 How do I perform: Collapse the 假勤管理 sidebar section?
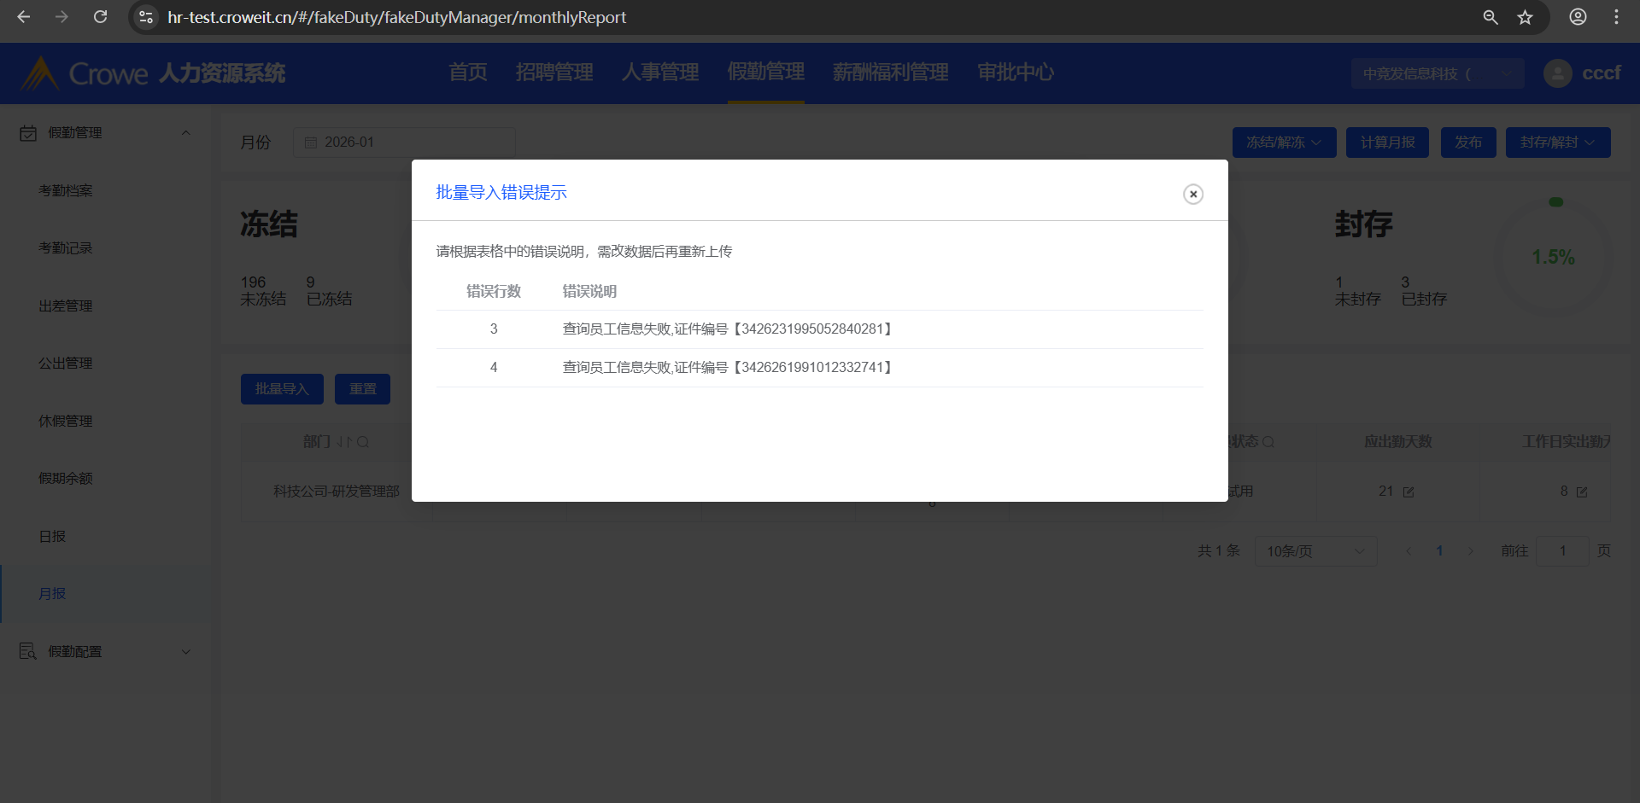click(x=186, y=133)
